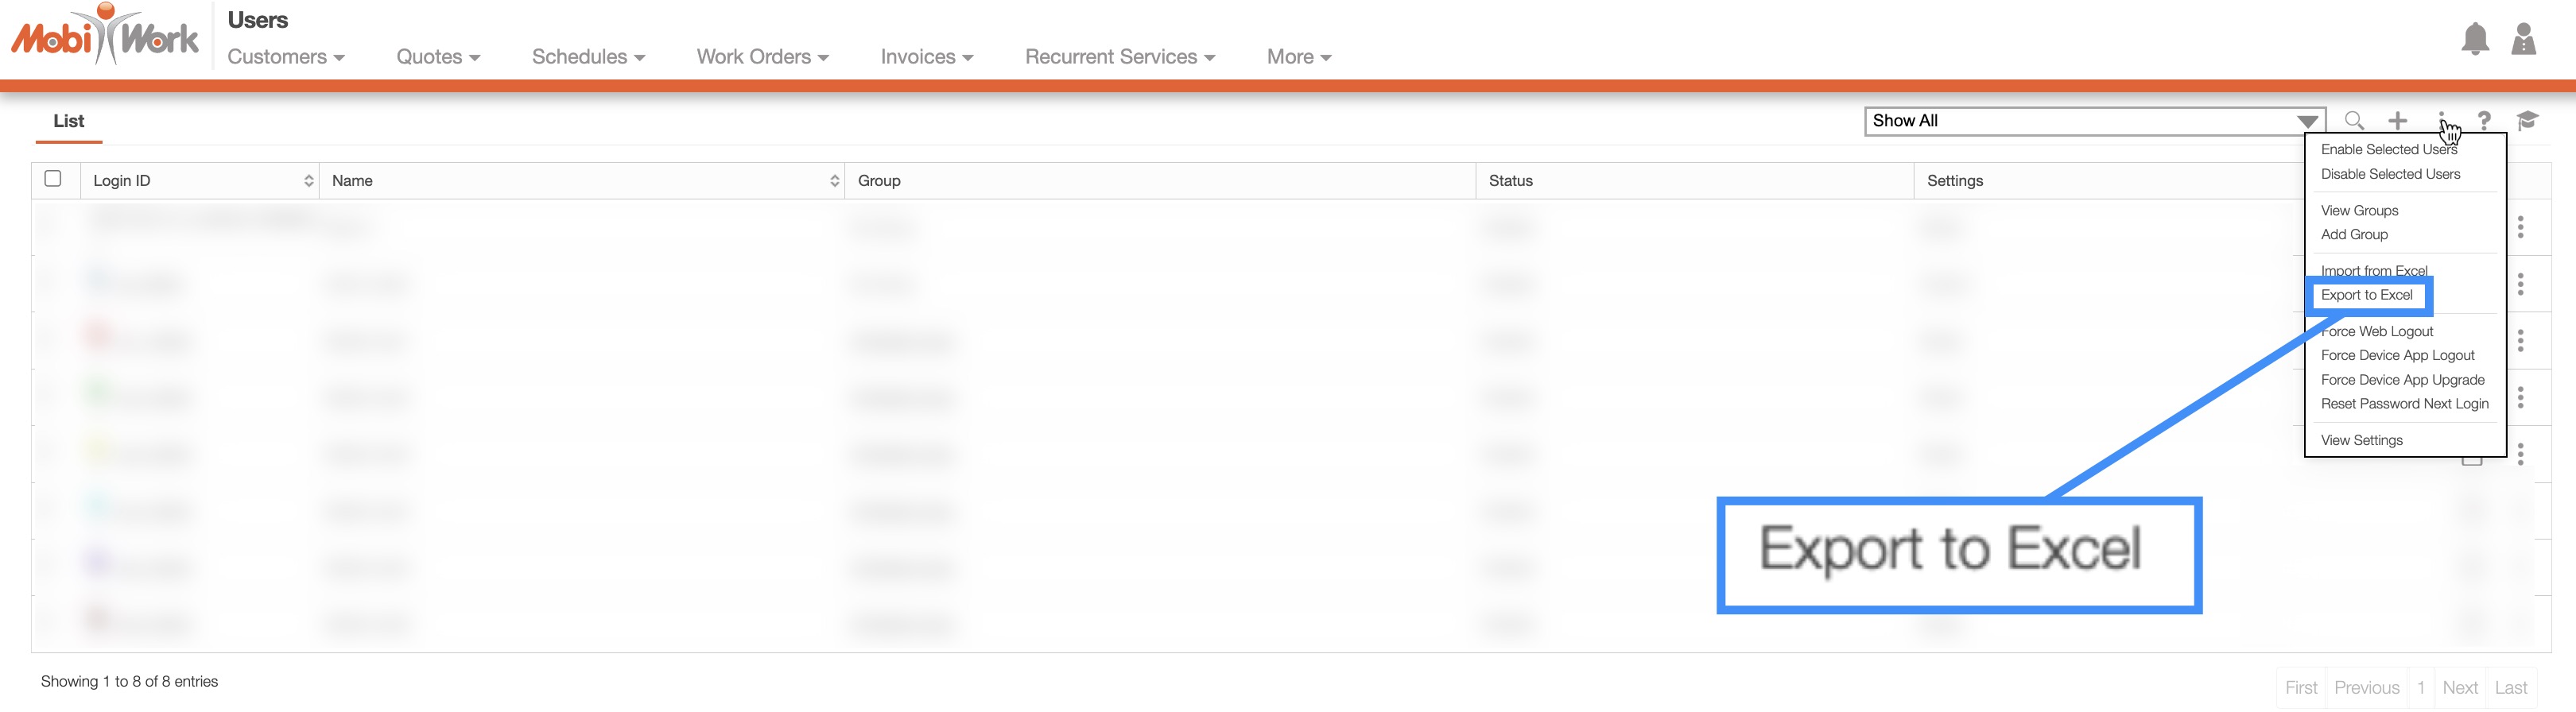
Task: Click the Last pagination button
Action: 2510,687
